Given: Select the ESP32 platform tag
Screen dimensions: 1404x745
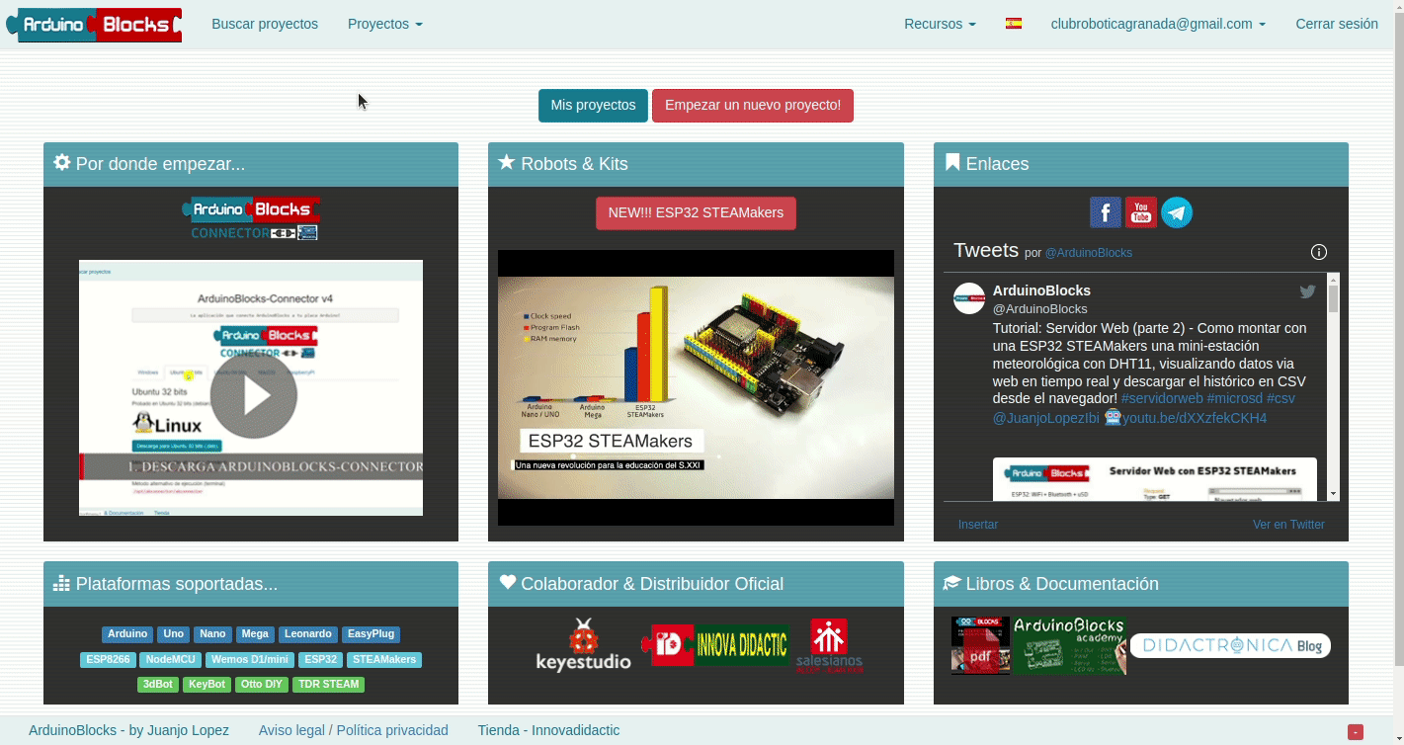Looking at the screenshot, I should click(x=321, y=659).
